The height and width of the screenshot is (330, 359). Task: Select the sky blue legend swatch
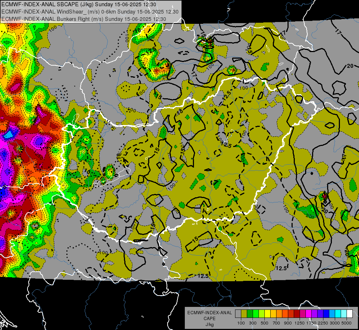tap(332, 314)
